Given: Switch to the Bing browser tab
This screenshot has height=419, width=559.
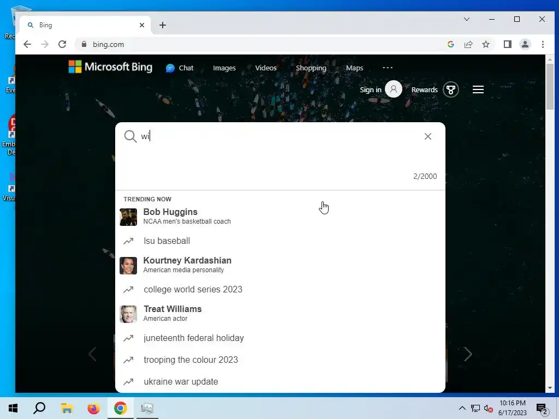Looking at the screenshot, I should pyautogui.click(x=86, y=25).
